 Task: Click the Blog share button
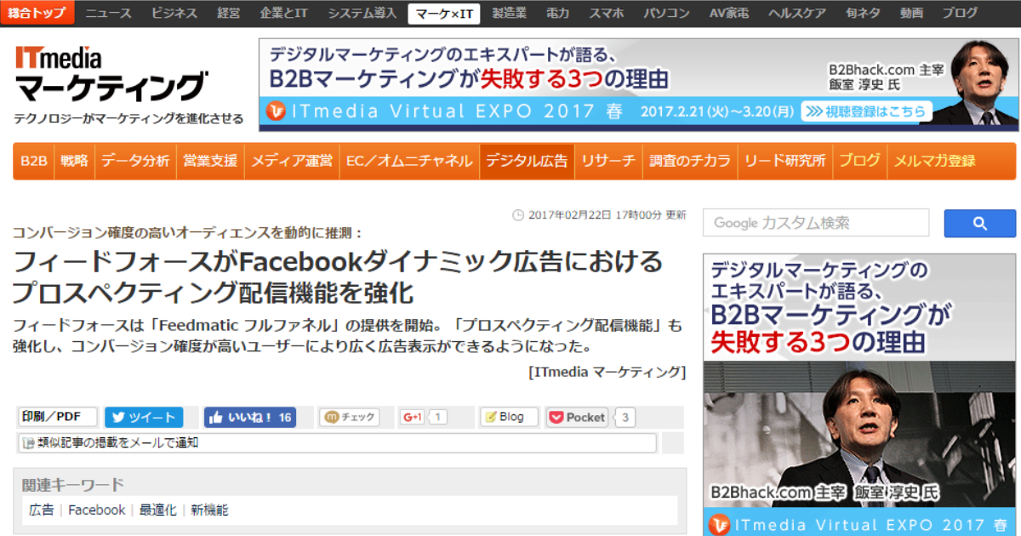509,417
